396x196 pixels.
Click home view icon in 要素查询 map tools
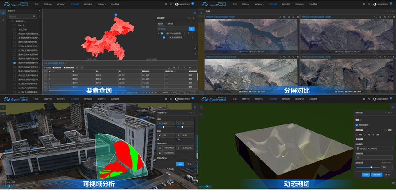click(x=195, y=48)
